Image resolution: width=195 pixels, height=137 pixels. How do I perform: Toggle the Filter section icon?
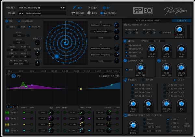point(125,80)
